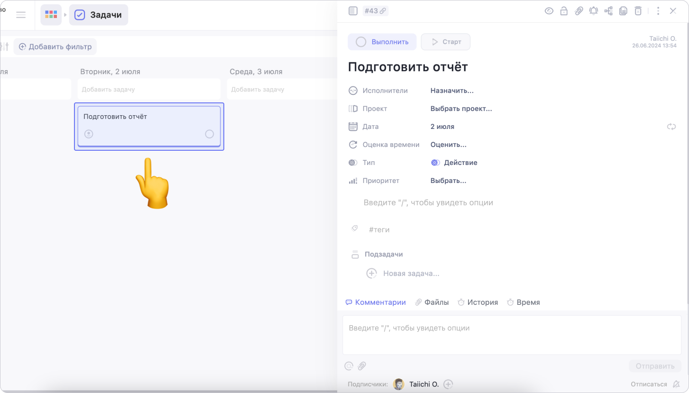Click the repeat icon next to the date

pyautogui.click(x=671, y=127)
